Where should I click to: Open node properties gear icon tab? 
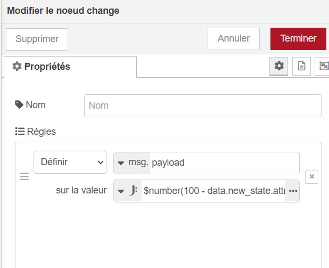click(278, 66)
